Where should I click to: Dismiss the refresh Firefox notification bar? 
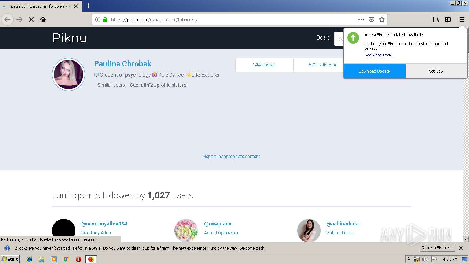click(x=461, y=248)
